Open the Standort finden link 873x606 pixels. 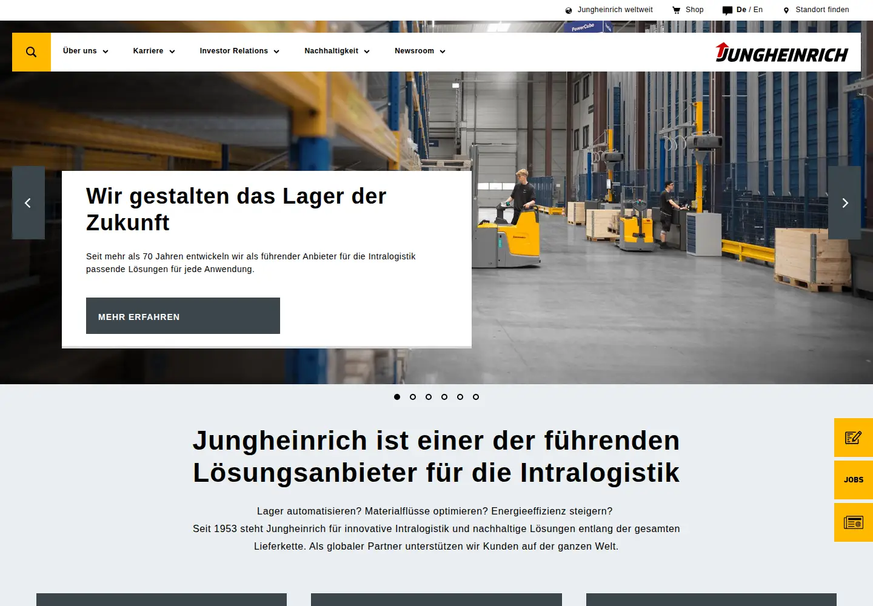(823, 10)
